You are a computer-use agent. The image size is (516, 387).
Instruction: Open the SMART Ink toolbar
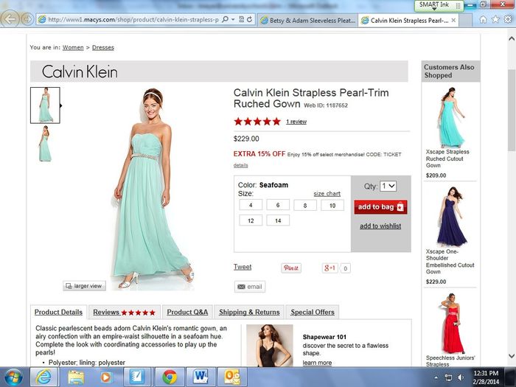439,5
